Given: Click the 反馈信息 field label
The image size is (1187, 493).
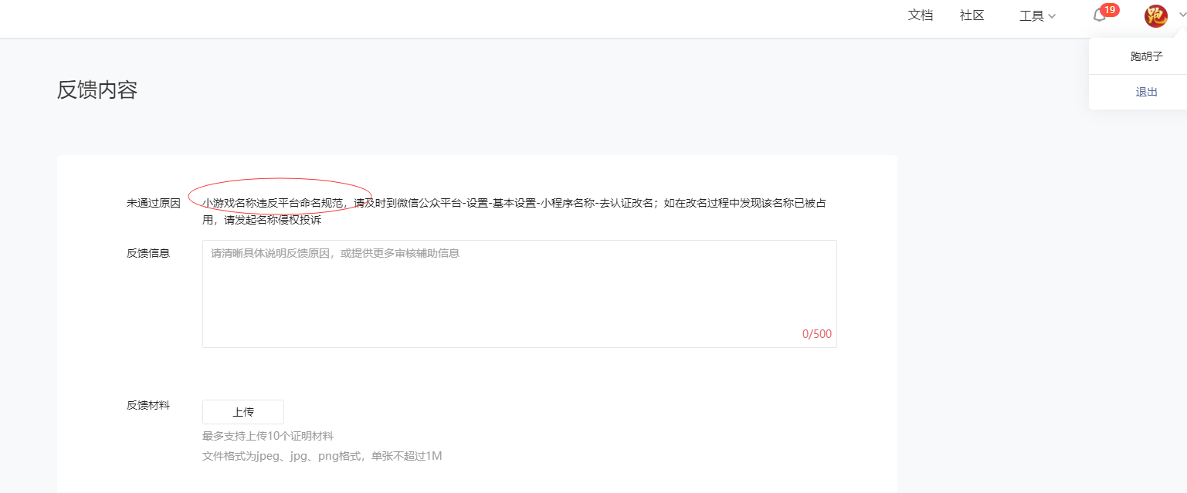Looking at the screenshot, I should pos(148,252).
